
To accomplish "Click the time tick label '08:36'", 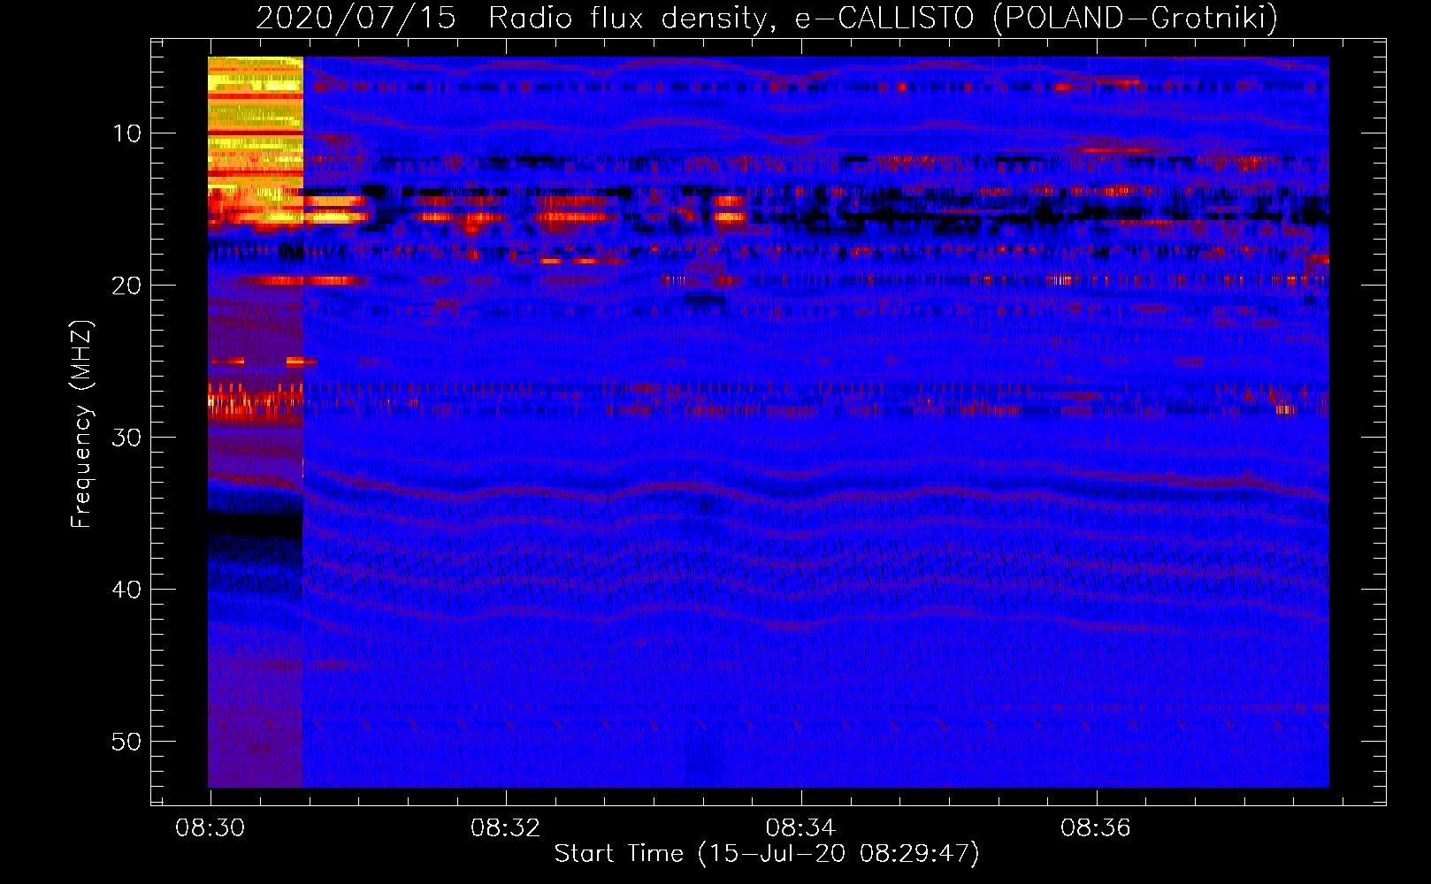I will pyautogui.click(x=1097, y=828).
